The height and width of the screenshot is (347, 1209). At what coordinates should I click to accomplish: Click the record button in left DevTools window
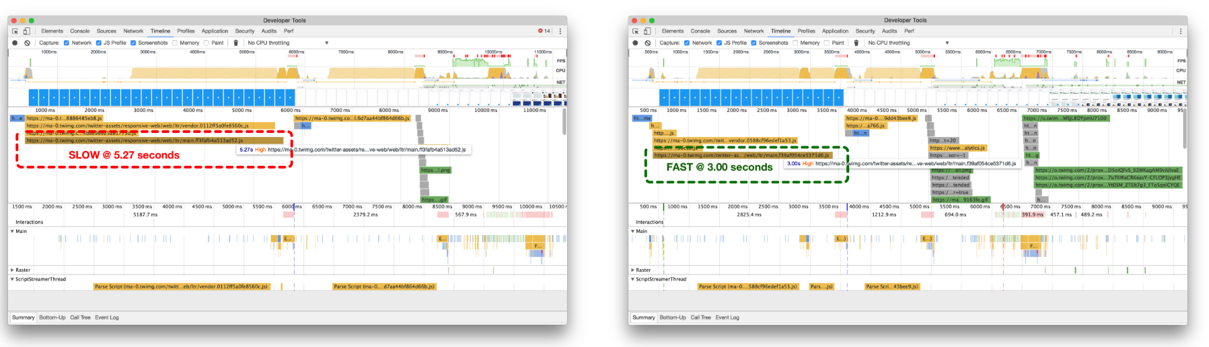click(x=15, y=43)
